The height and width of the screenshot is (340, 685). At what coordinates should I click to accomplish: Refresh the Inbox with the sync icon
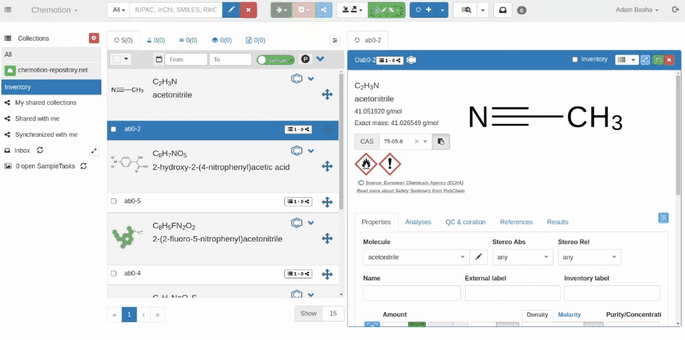tap(40, 150)
